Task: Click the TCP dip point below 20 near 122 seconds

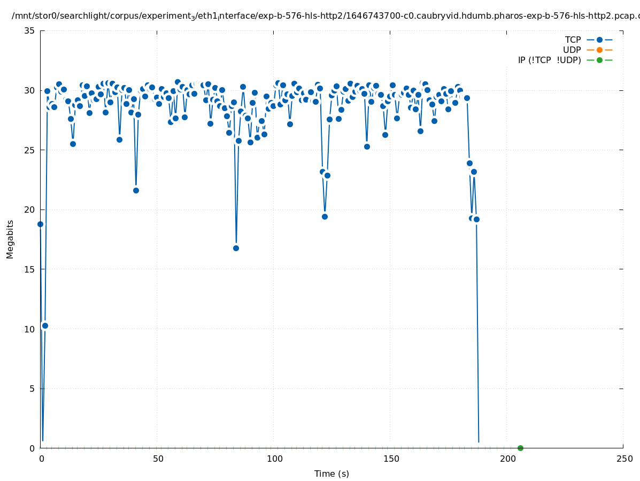Action: pyautogui.click(x=325, y=216)
